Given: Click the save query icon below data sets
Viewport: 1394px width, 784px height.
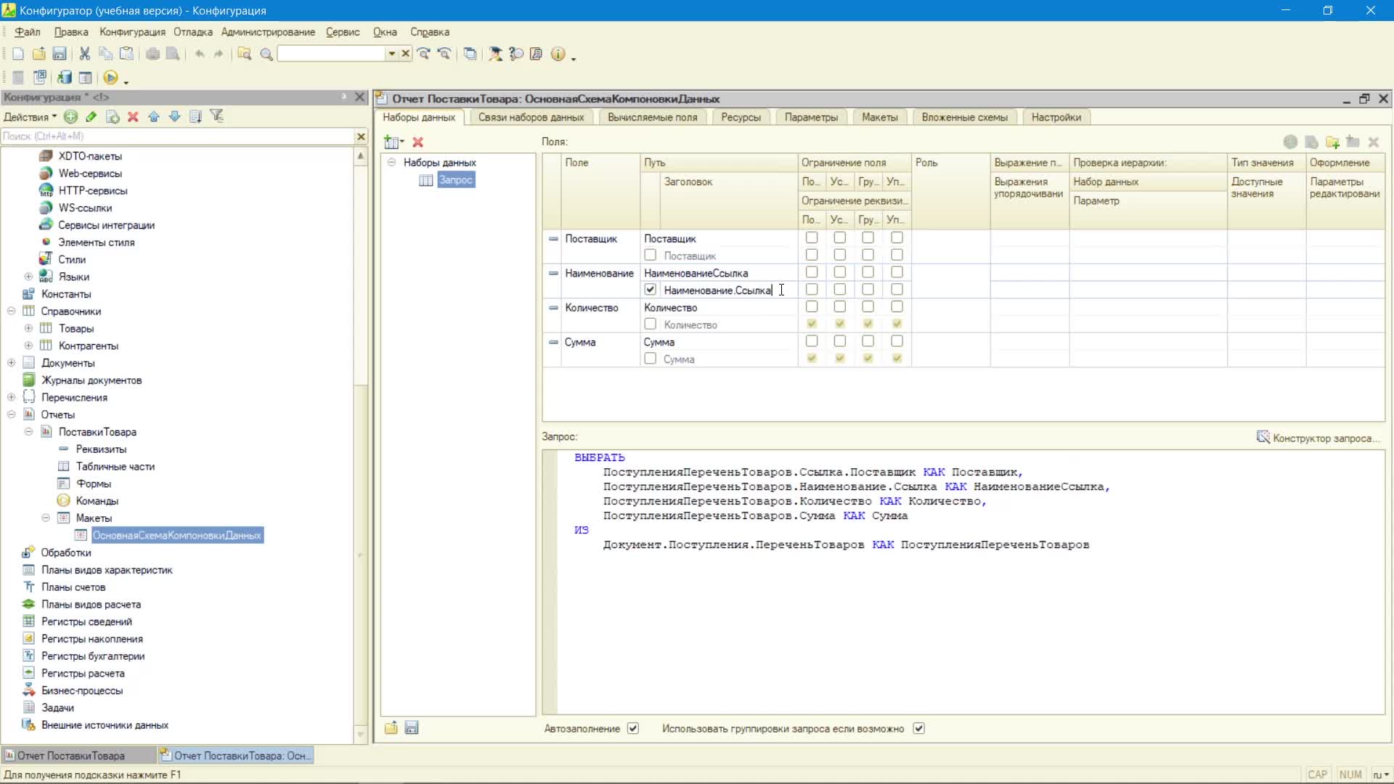Looking at the screenshot, I should click(x=412, y=727).
